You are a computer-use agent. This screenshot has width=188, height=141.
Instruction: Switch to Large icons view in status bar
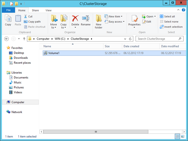(x=183, y=136)
